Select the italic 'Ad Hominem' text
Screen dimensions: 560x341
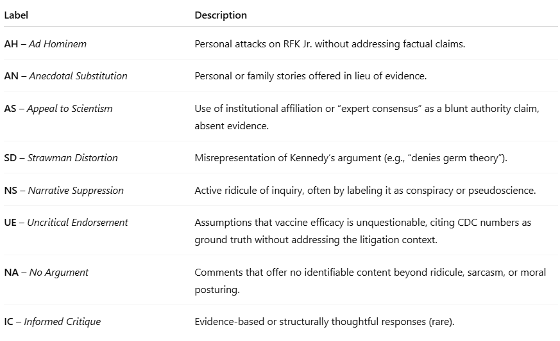[58, 44]
